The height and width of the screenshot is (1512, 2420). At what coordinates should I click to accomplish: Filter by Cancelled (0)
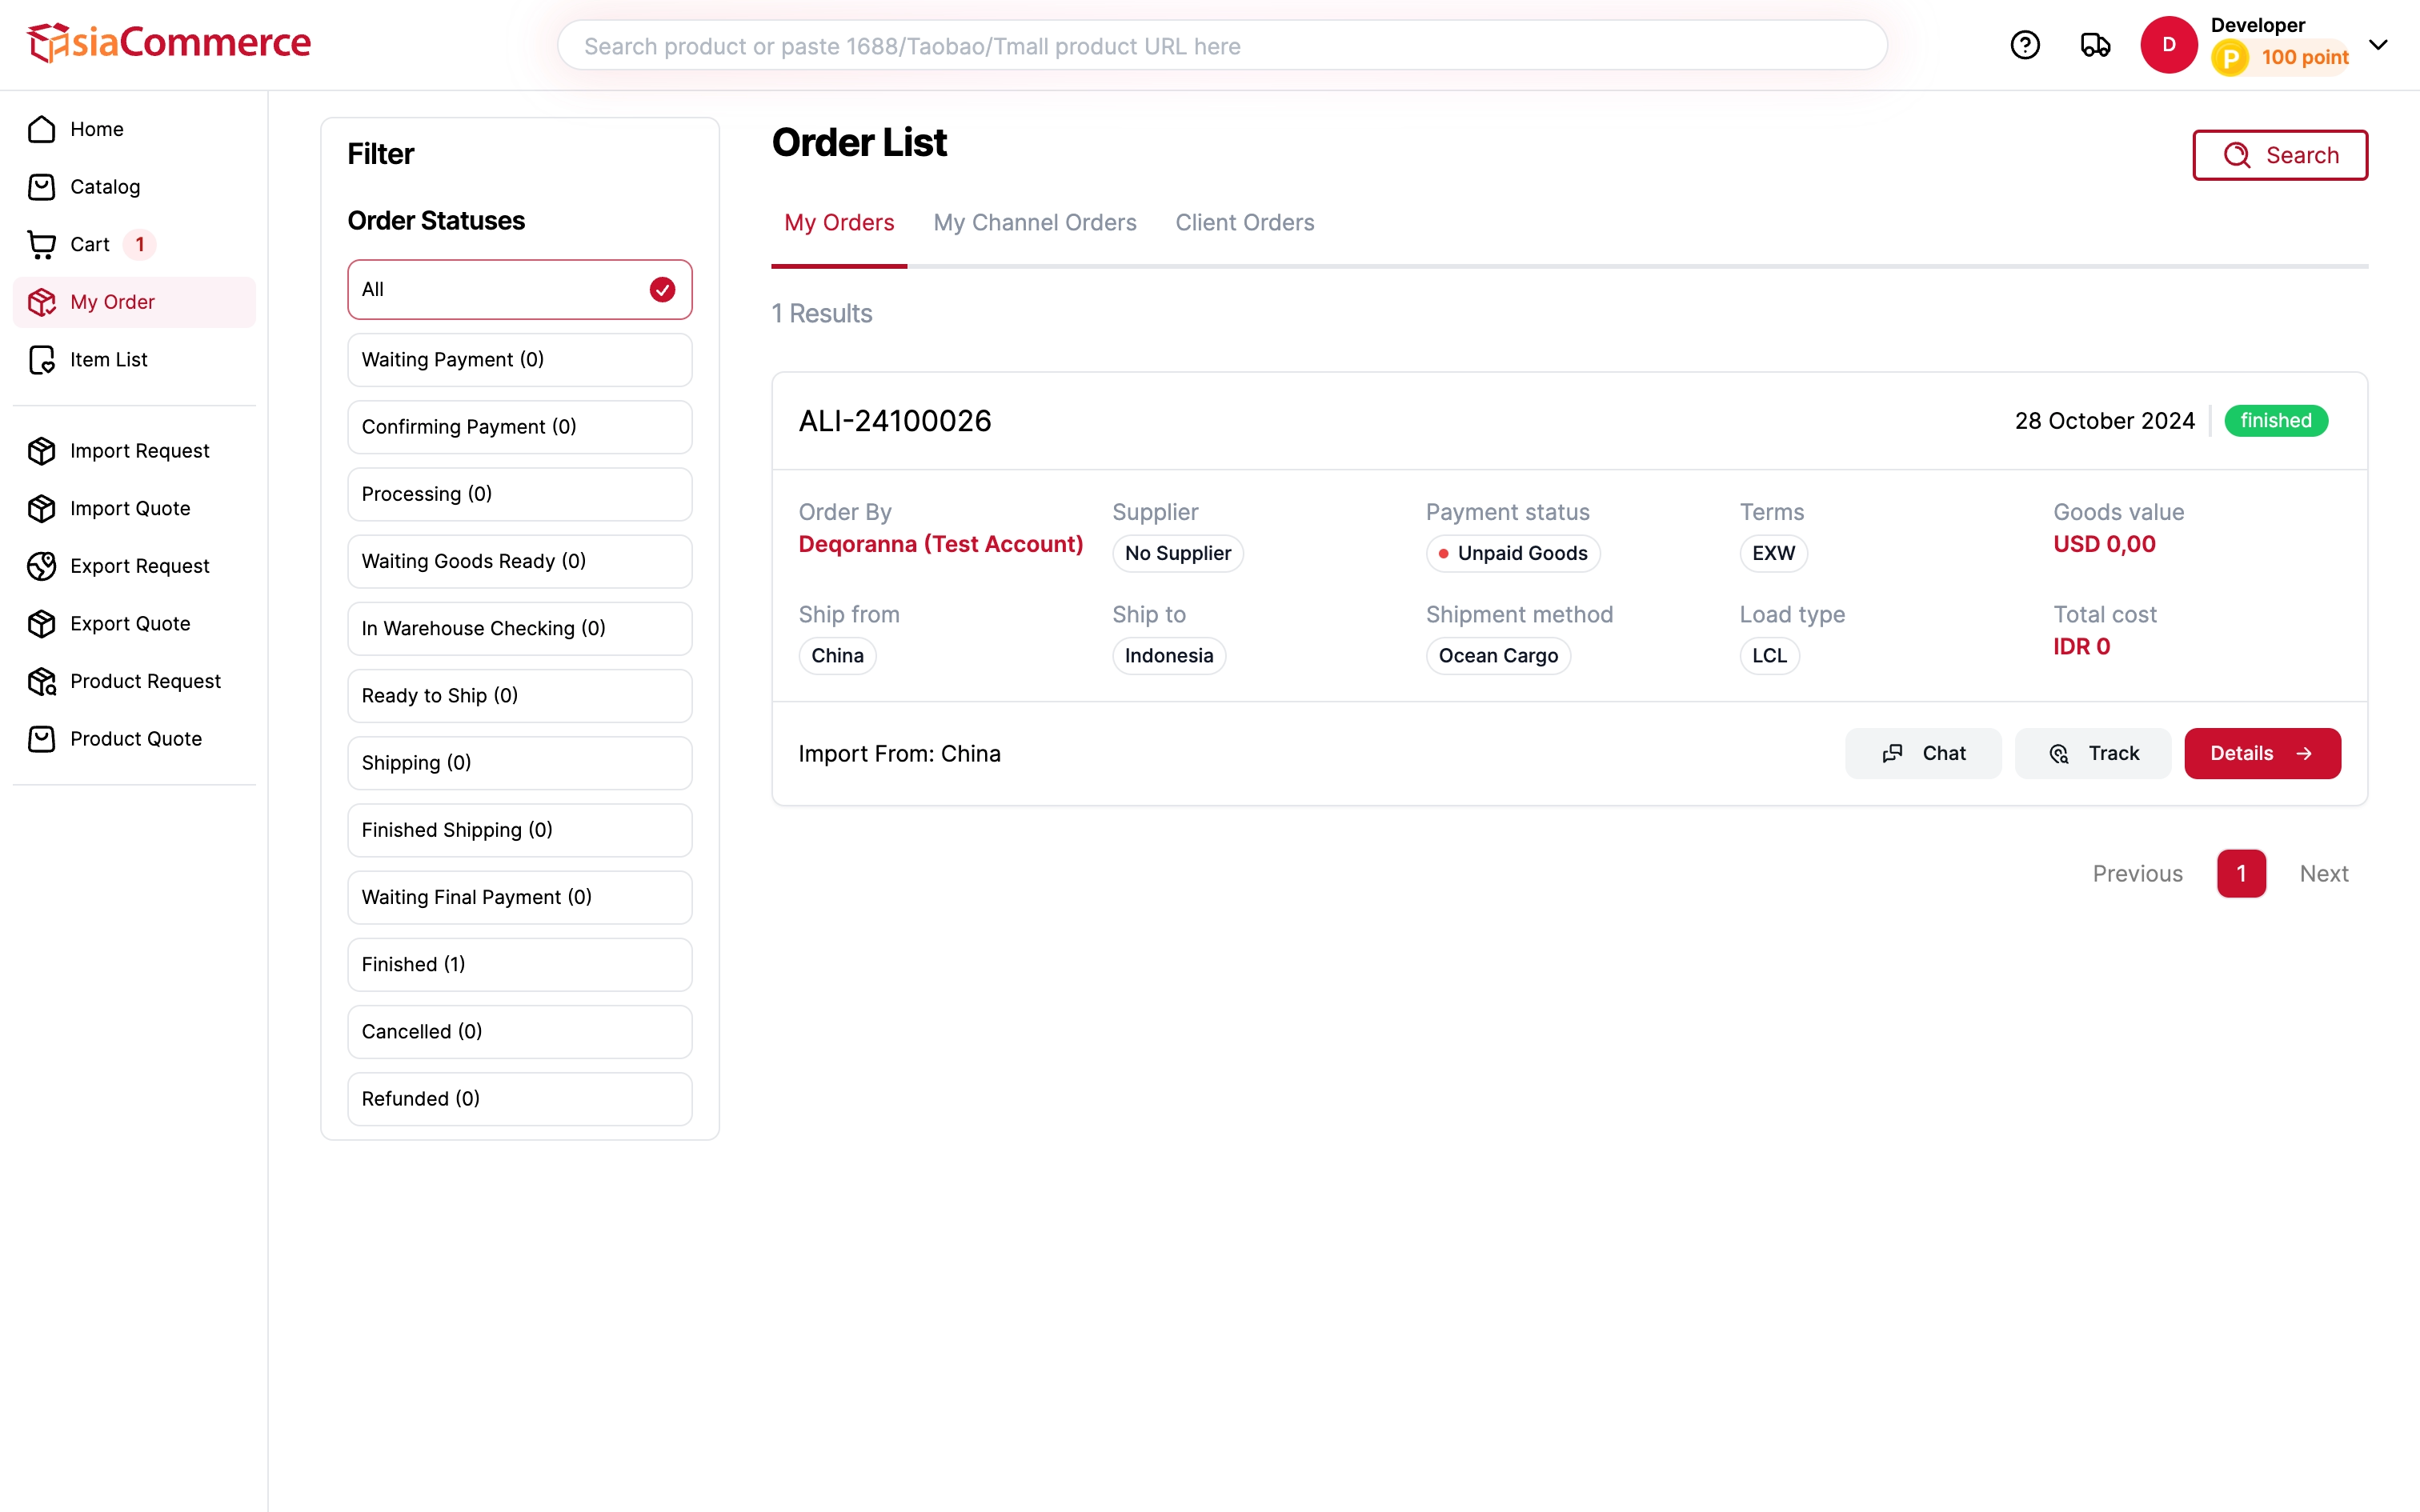[x=519, y=1031]
